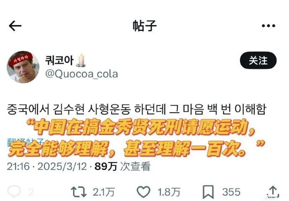View the 89万 次查看 view count
The height and width of the screenshot is (201, 289).
(x=122, y=166)
